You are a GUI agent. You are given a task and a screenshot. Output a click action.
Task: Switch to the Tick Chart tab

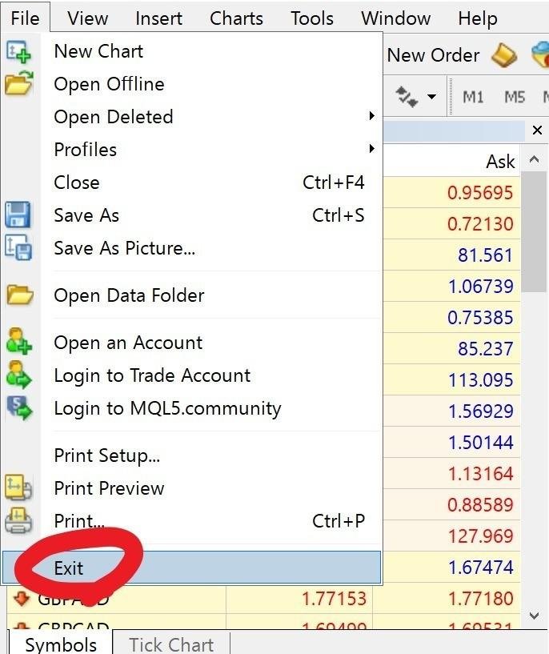(x=170, y=644)
